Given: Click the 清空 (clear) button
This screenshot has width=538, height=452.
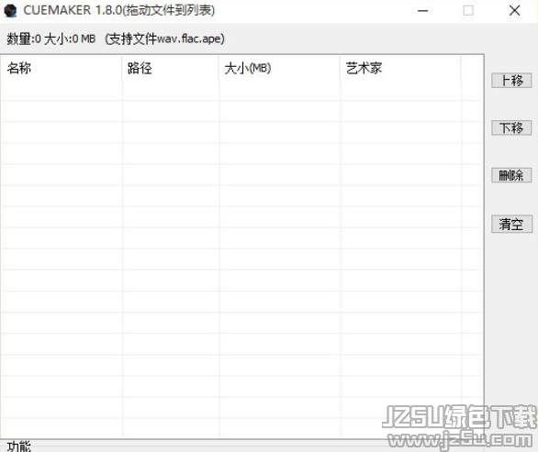Looking at the screenshot, I should 511,224.
